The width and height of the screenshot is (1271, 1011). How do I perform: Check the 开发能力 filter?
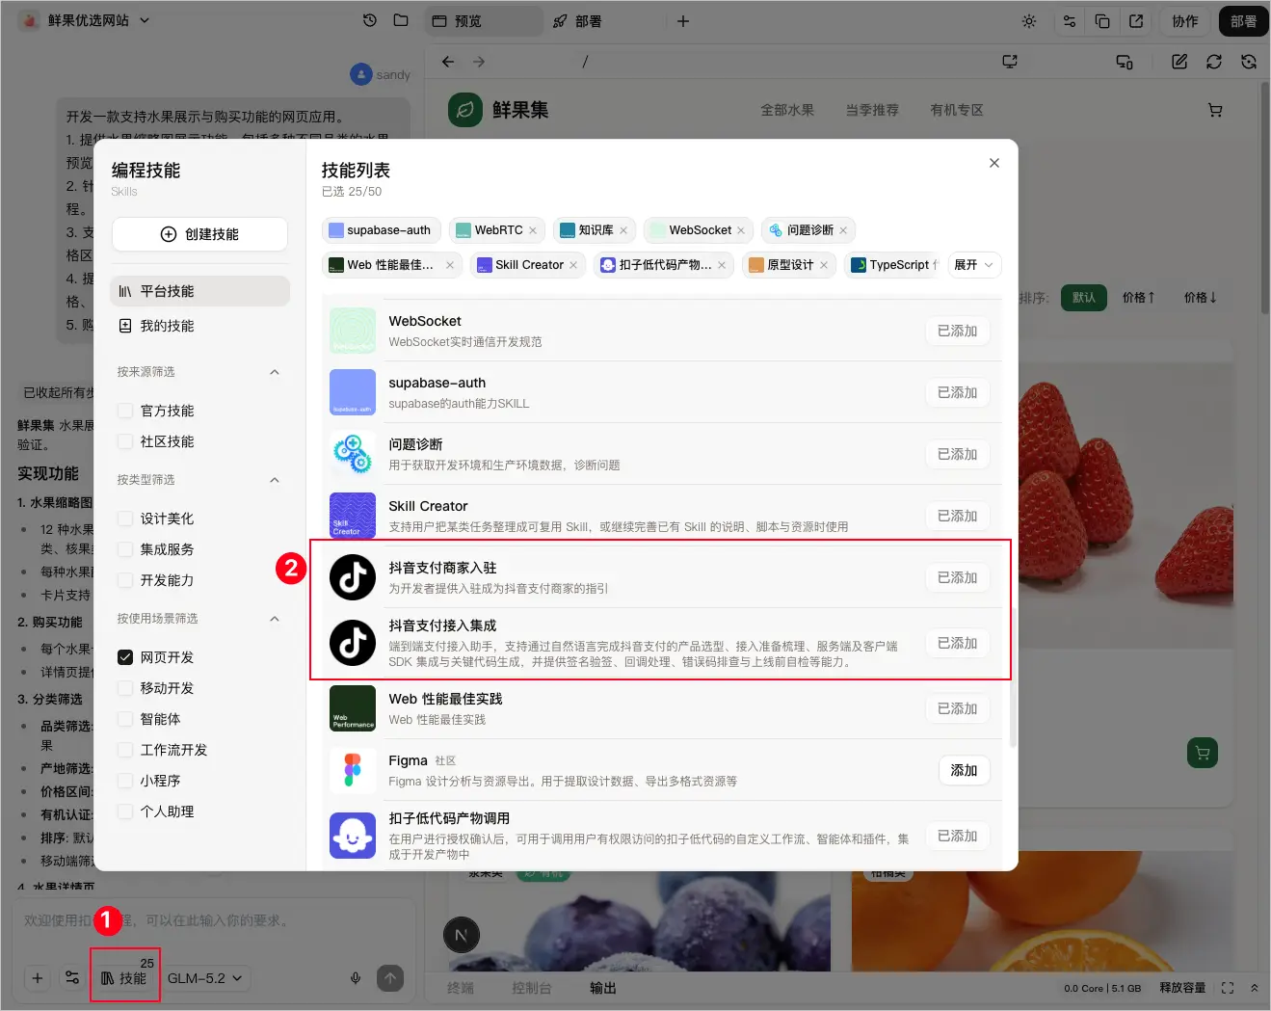click(125, 580)
